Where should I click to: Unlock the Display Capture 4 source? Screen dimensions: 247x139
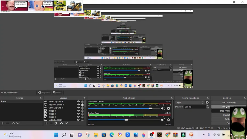click(x=82, y=104)
